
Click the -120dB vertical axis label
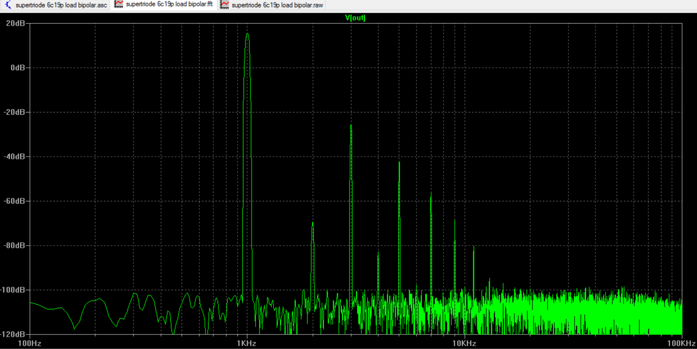click(13, 334)
